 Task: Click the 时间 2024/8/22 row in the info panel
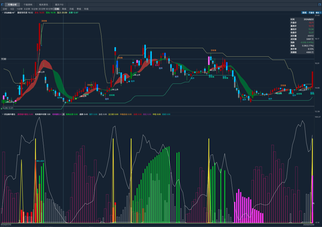tap(302, 19)
